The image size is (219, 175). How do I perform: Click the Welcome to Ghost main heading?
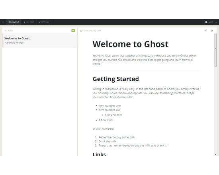(131, 44)
